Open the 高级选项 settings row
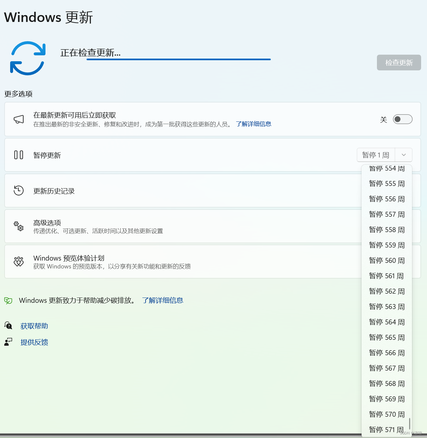The height and width of the screenshot is (438, 427). (183, 226)
